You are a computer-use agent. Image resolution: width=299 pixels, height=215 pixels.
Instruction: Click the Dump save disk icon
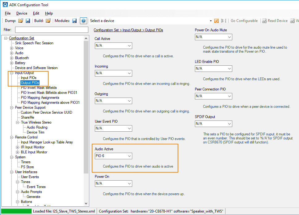tap(28, 21)
